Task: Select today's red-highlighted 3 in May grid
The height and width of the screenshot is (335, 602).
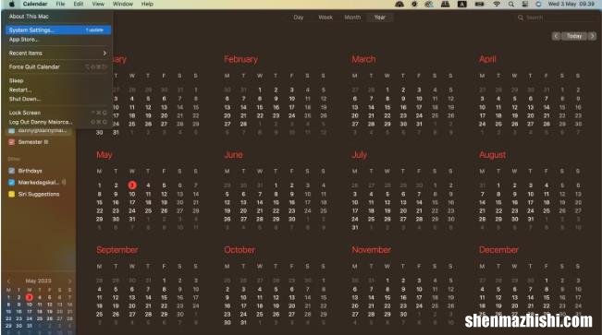Action: click(x=132, y=185)
